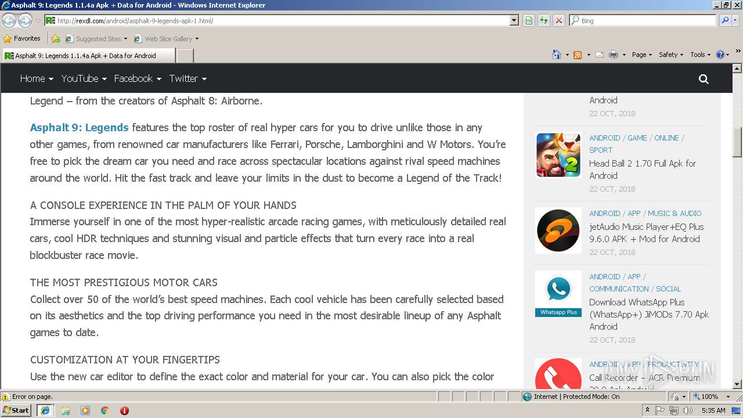Expand the Suggested Sites dropdown
Image resolution: width=743 pixels, height=418 pixels.
tap(125, 39)
